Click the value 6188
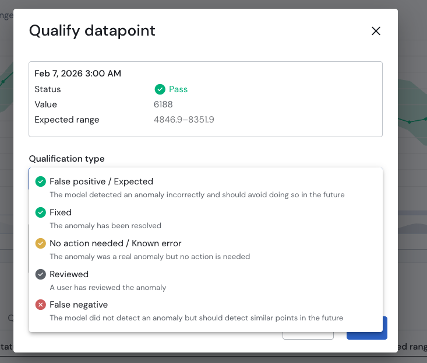Screen dimensions: 427x363 click(163, 104)
